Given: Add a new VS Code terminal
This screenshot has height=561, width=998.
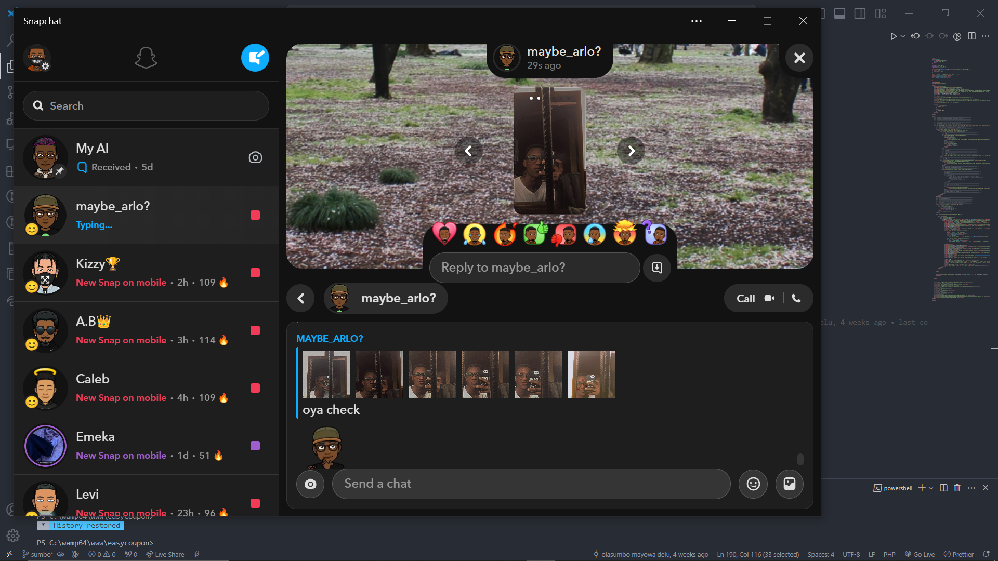Looking at the screenshot, I should point(922,488).
